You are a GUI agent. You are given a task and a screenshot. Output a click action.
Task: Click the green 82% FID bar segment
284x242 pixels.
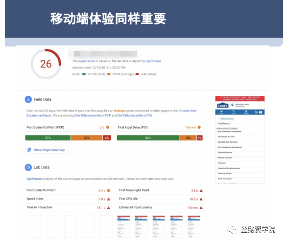click(x=148, y=138)
